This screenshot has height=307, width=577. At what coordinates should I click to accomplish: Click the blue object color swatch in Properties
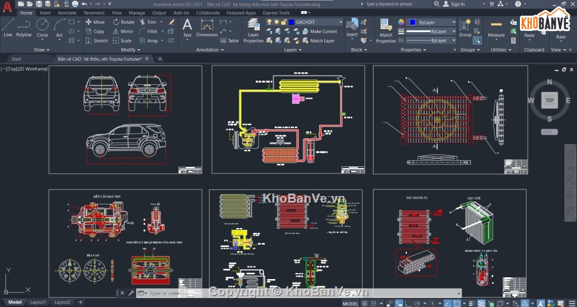click(x=412, y=22)
